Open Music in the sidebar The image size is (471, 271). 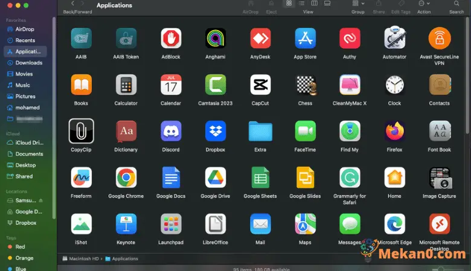pyautogui.click(x=25, y=85)
